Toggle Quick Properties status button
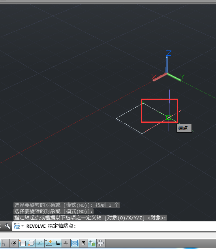The image size is (216, 249). tap(83, 243)
